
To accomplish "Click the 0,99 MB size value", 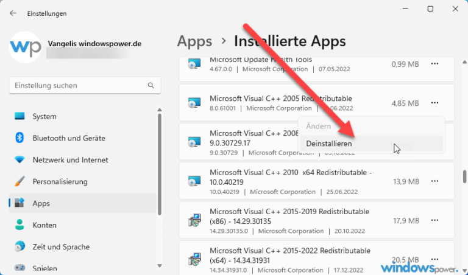I will coord(405,64).
